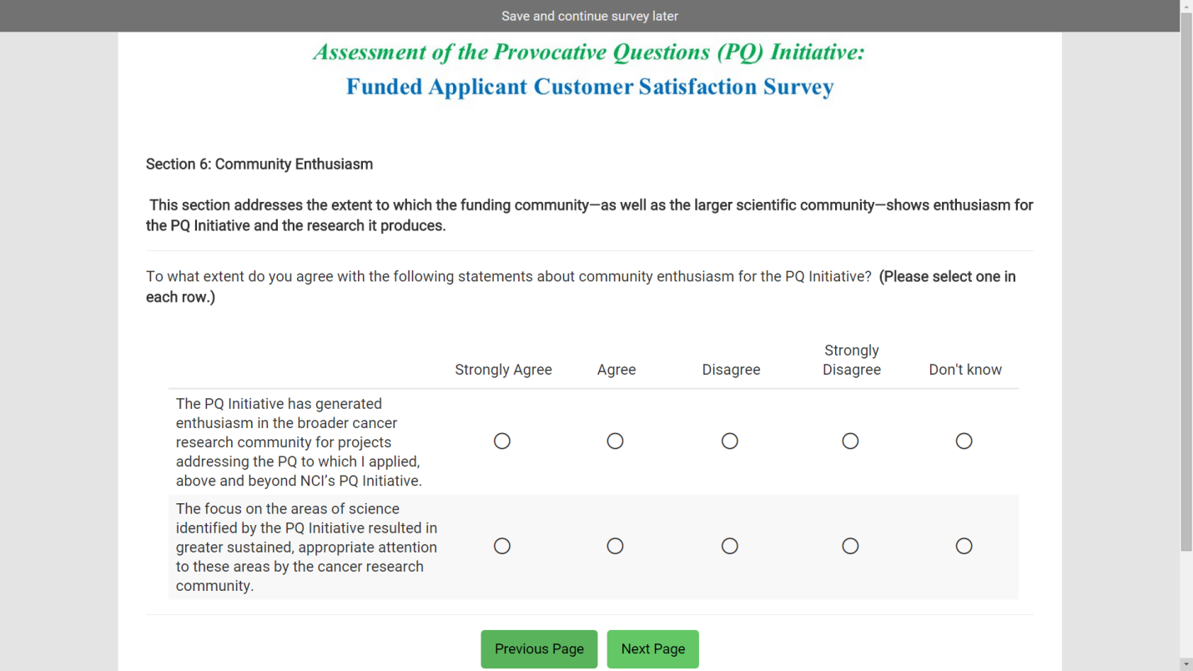Click Save and continue survey later
Viewport: 1193px width, 671px height.
(589, 16)
